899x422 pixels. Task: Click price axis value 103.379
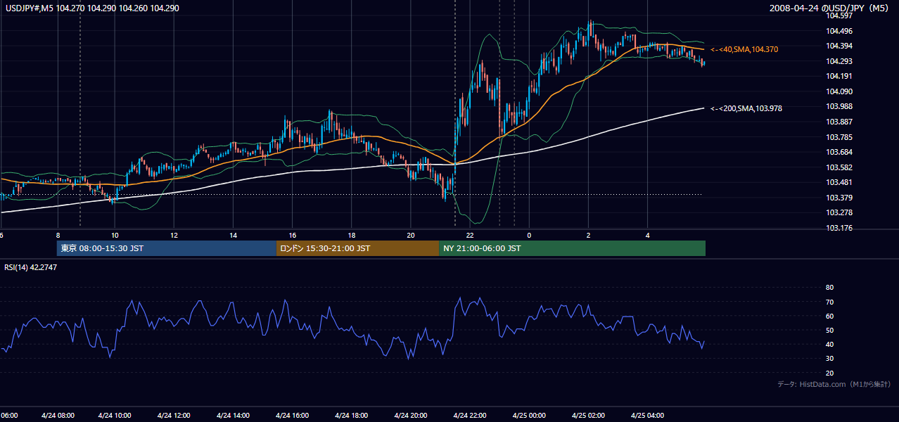(x=840, y=198)
